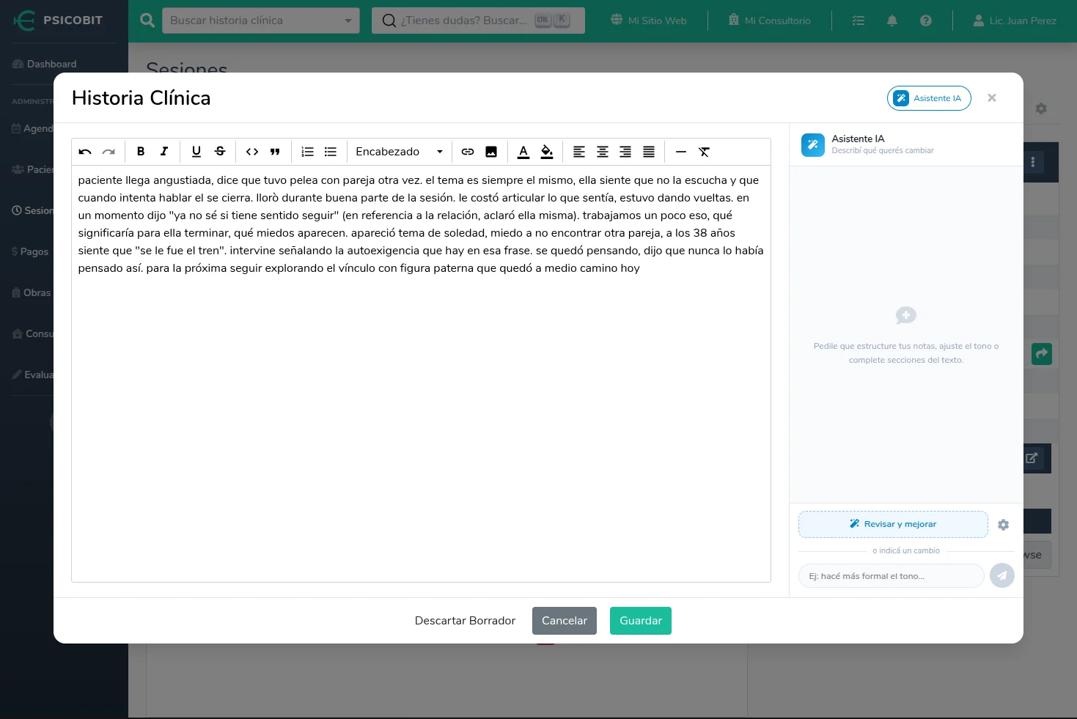Toggle blockquote formatting
The width and height of the screenshot is (1077, 719).
click(275, 152)
